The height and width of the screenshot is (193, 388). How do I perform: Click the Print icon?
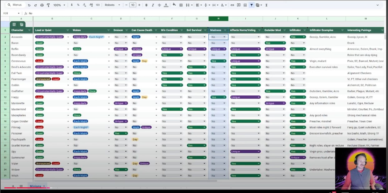click(x=42, y=5)
